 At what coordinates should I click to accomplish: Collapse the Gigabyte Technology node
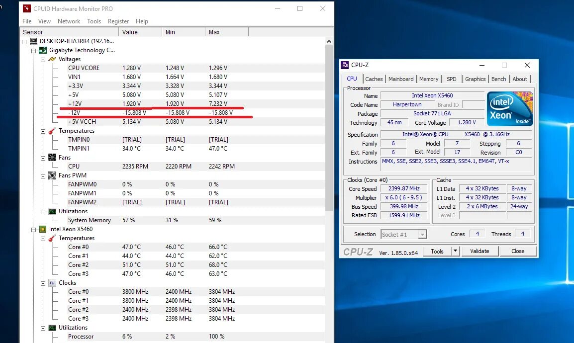pos(34,51)
